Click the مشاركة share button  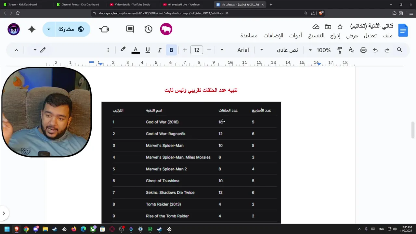tap(71, 29)
